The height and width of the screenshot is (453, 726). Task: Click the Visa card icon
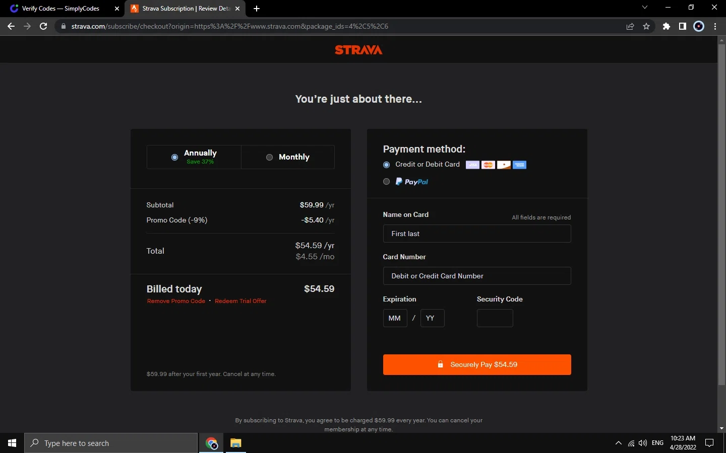[x=472, y=165]
